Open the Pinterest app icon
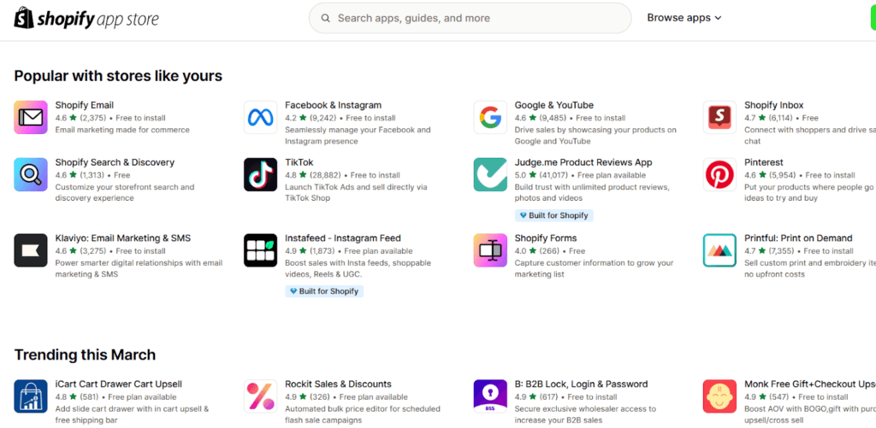 point(719,174)
